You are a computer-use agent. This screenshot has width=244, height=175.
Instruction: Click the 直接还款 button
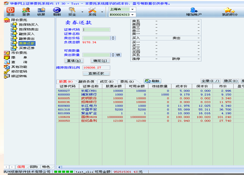[x=96, y=73]
